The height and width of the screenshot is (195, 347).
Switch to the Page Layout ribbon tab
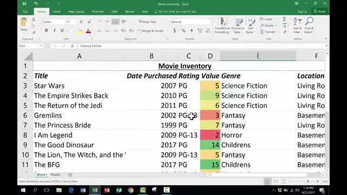click(x=76, y=11)
